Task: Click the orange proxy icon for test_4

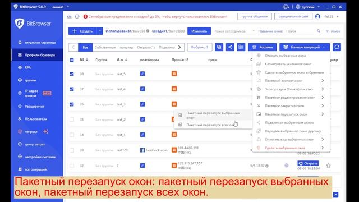Action: 174,89
